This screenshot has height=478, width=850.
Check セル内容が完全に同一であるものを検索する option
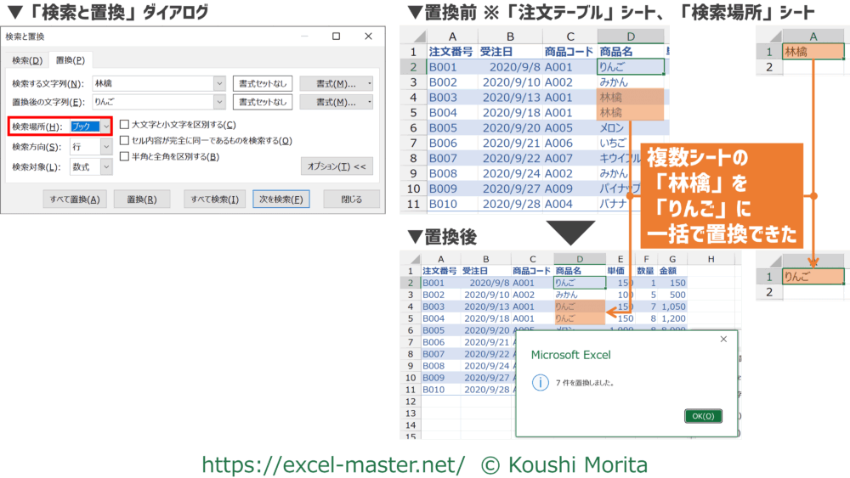(124, 140)
